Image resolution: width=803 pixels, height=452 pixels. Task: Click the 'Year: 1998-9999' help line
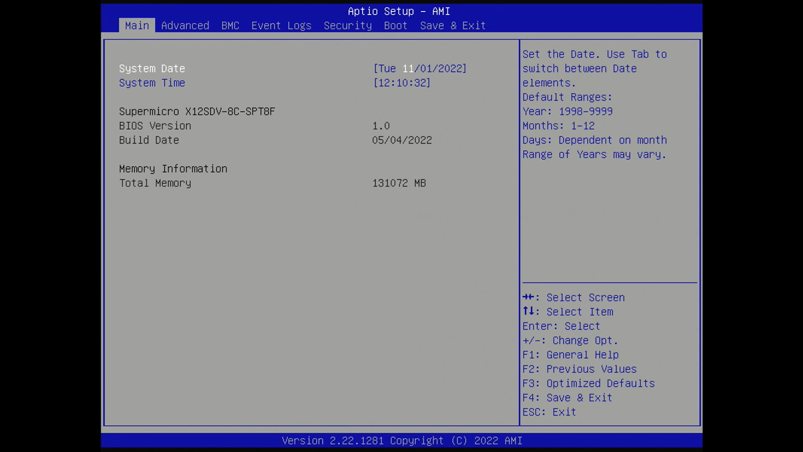[567, 112]
